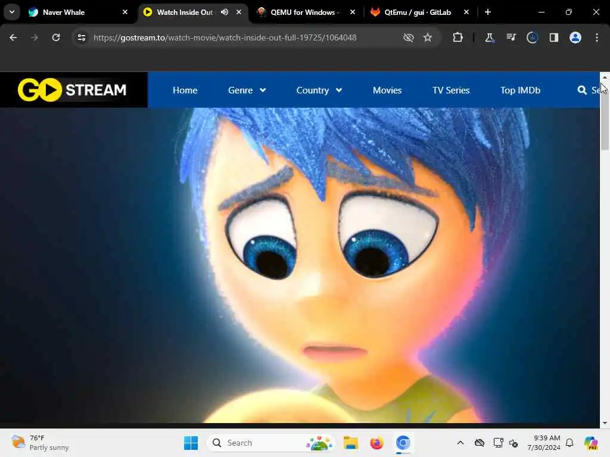Open the Chrome profile avatar

coord(575,37)
